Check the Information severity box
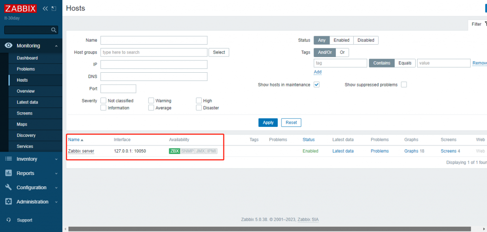Viewport: 487px width, 232px height. [104, 108]
